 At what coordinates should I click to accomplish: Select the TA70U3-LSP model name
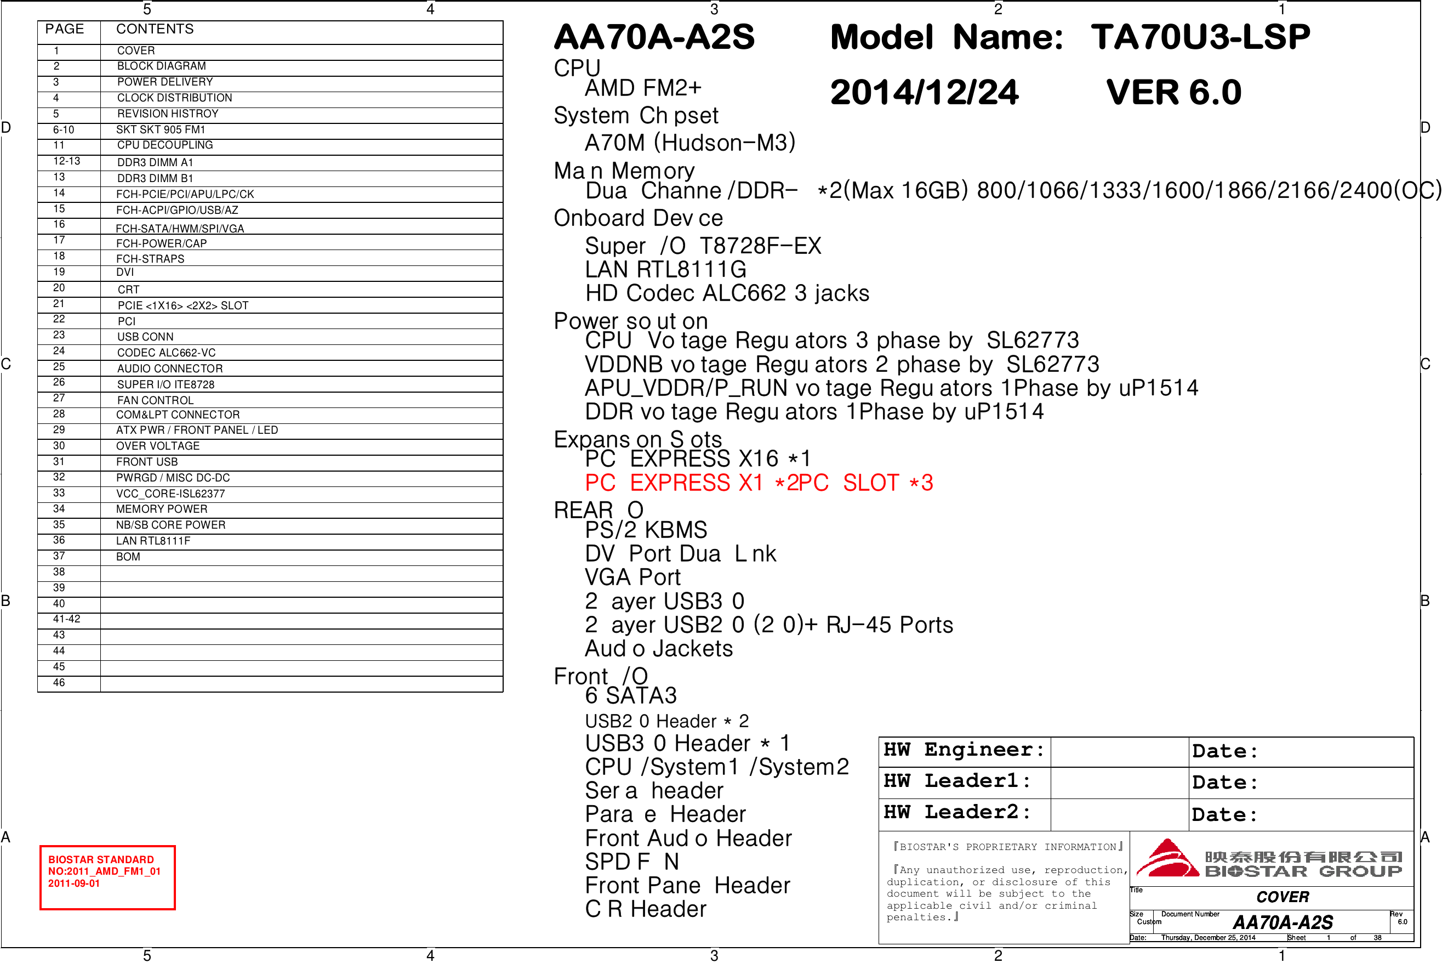1200,37
